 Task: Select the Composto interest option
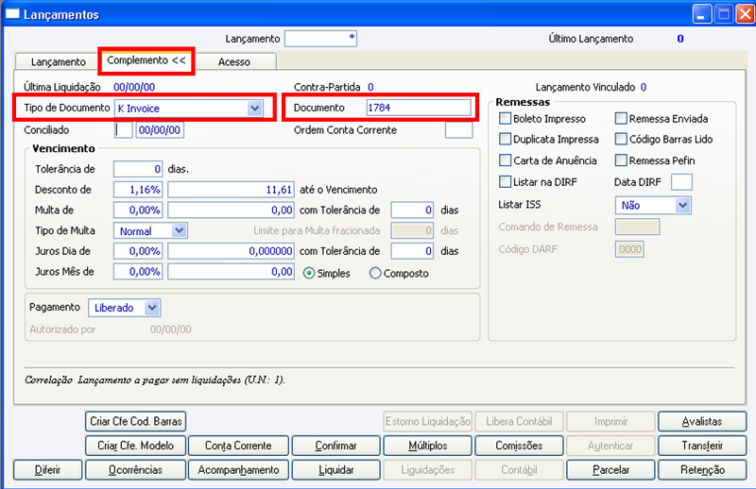375,273
